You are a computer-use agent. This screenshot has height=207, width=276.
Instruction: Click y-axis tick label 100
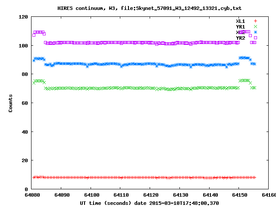coord(23,46)
